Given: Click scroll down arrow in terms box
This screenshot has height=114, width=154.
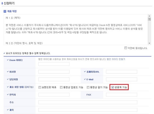Looking at the screenshot, I should (x=149, y=43).
